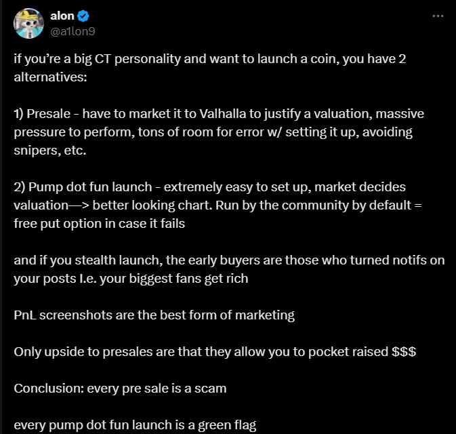Open alon's profile picture avatar
The image size is (456, 434).
pyautogui.click(x=28, y=23)
